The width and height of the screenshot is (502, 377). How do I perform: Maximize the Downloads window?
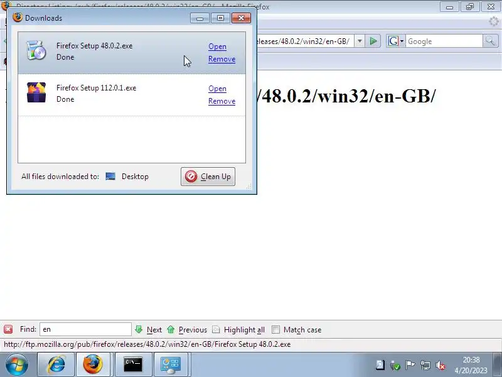pyautogui.click(x=221, y=18)
